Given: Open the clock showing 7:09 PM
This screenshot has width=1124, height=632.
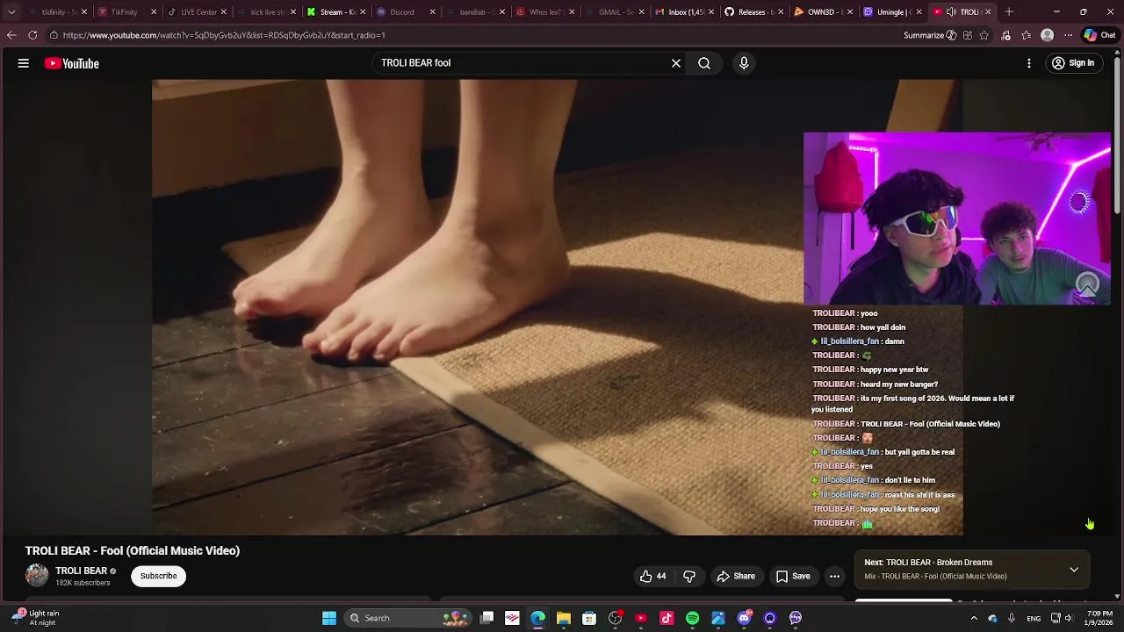Looking at the screenshot, I should [1099, 618].
